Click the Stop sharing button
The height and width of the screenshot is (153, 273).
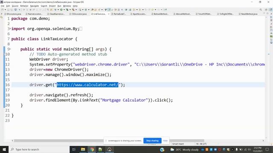pos(152,141)
